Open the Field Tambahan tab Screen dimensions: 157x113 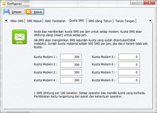pyautogui.click(x=55, y=21)
